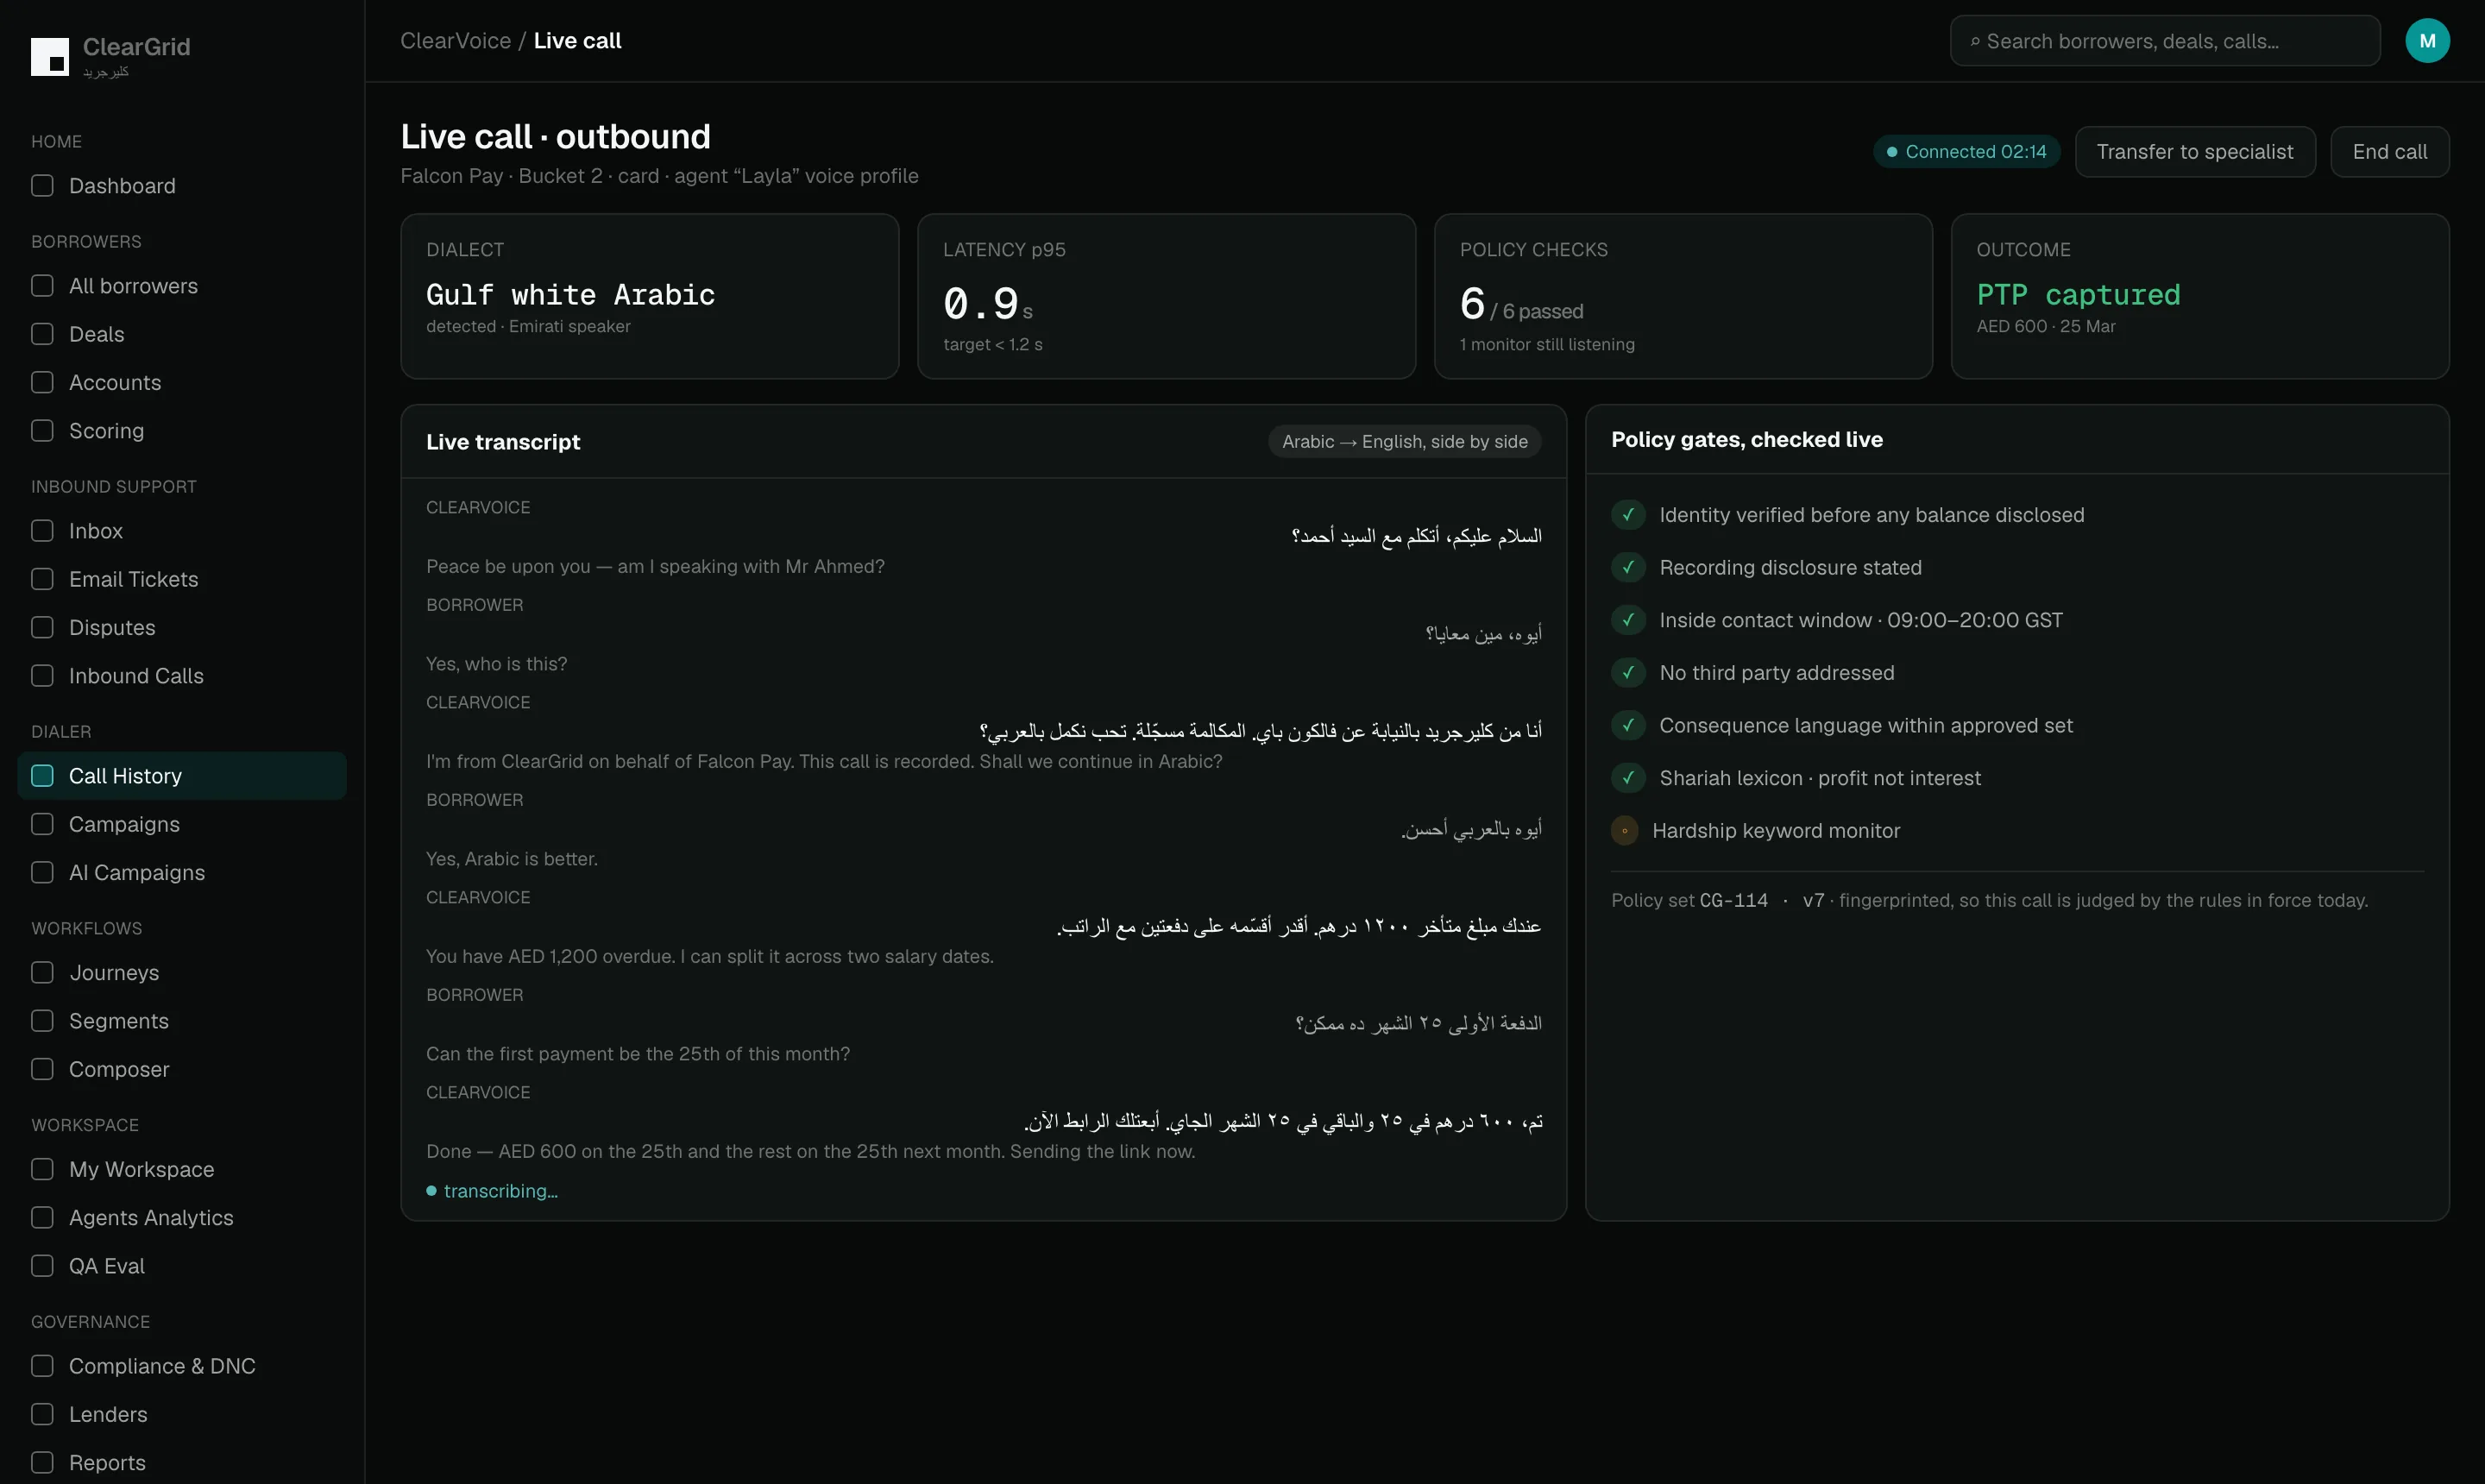Click "Done — AED 600 on the 25th" line
Viewport: 2485px width, 1484px height.
(x=810, y=1151)
